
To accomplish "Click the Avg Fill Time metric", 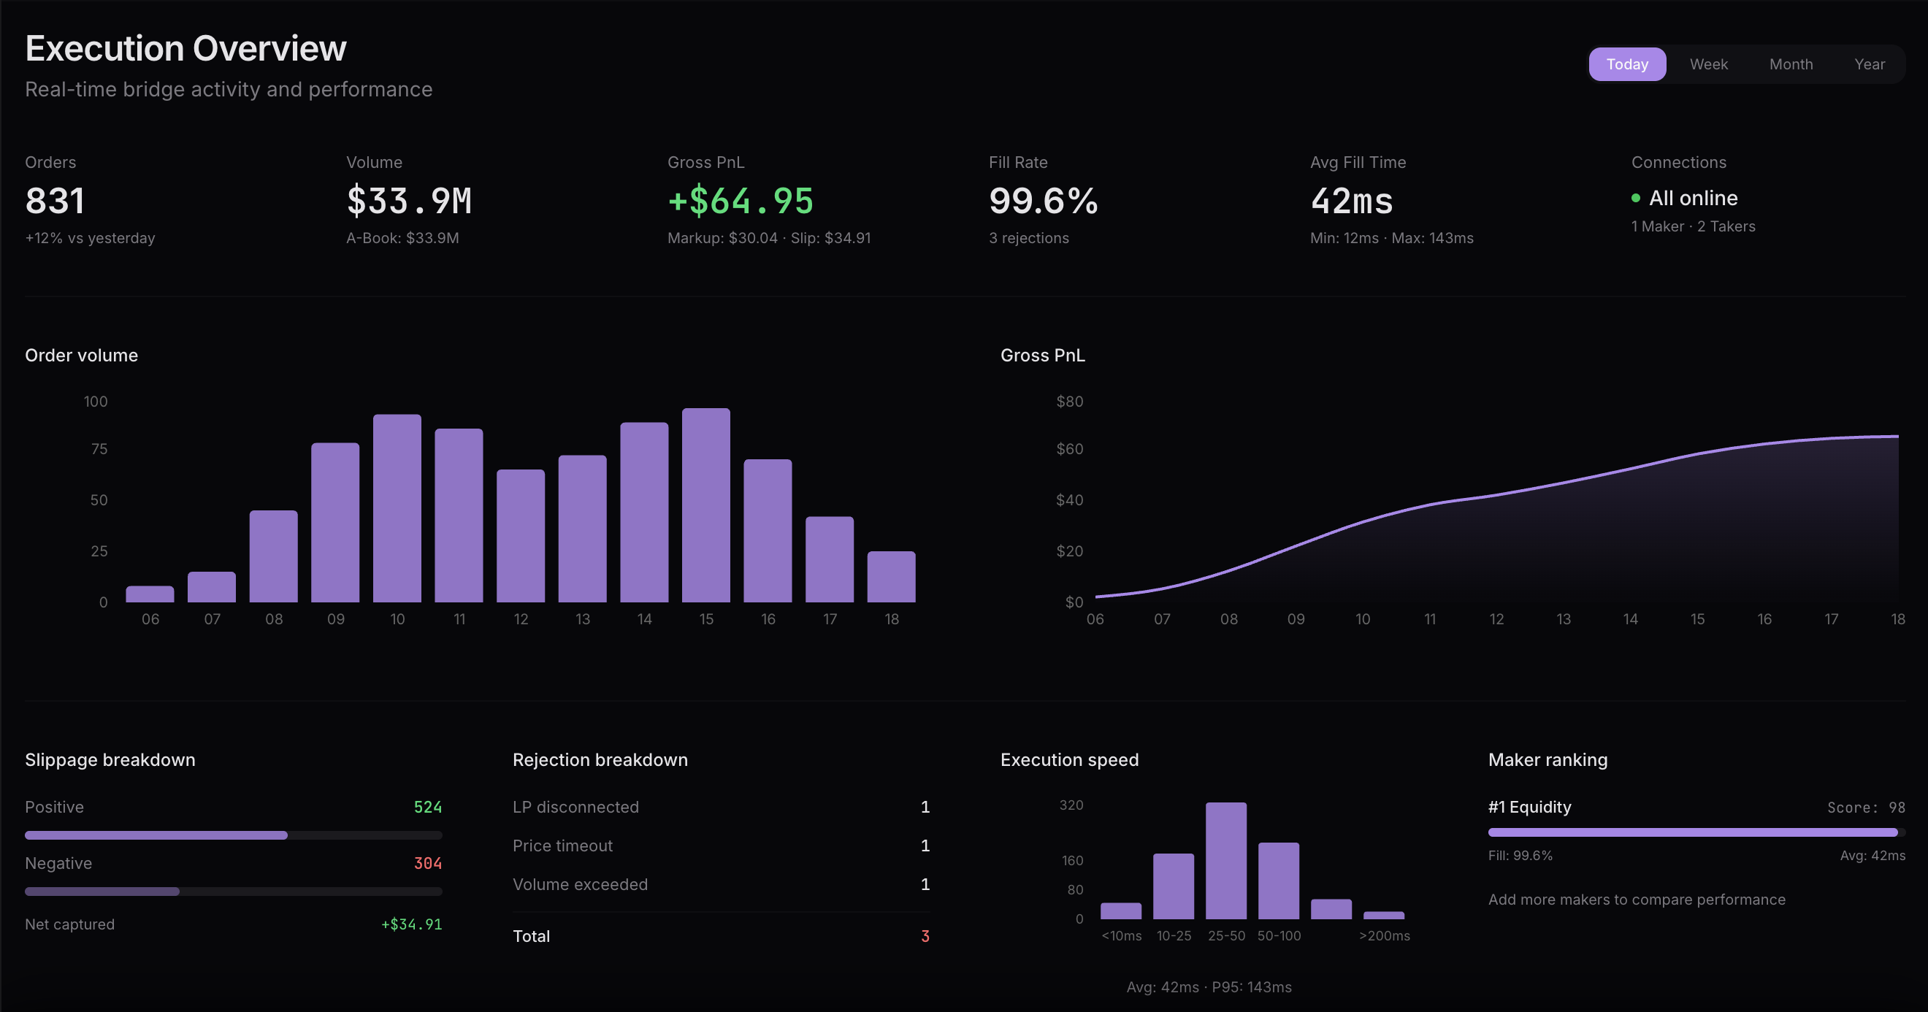I will pyautogui.click(x=1352, y=200).
